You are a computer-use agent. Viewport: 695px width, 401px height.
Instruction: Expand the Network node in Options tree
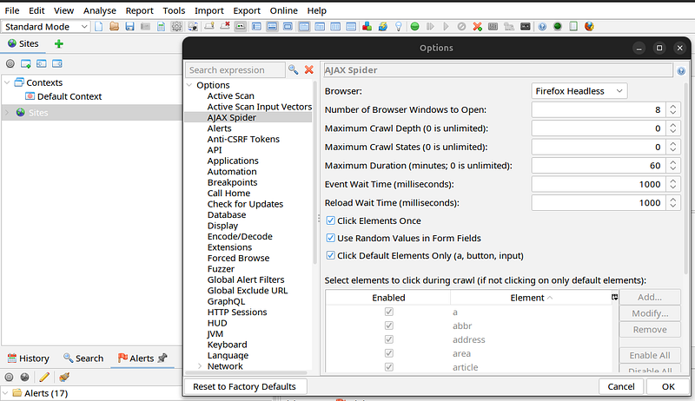pos(200,366)
